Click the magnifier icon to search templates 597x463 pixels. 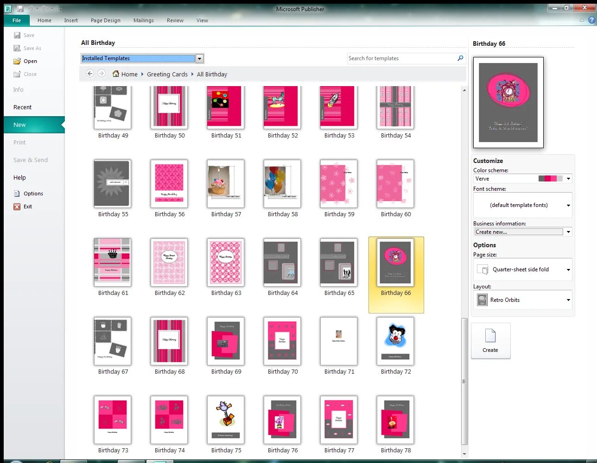(x=459, y=58)
